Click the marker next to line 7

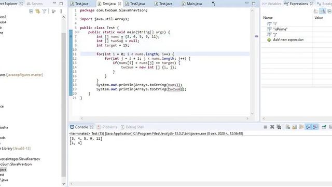click(71, 36)
